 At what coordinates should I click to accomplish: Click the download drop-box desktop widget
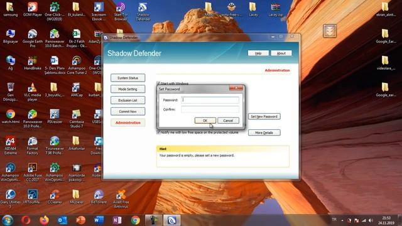tap(329, 31)
